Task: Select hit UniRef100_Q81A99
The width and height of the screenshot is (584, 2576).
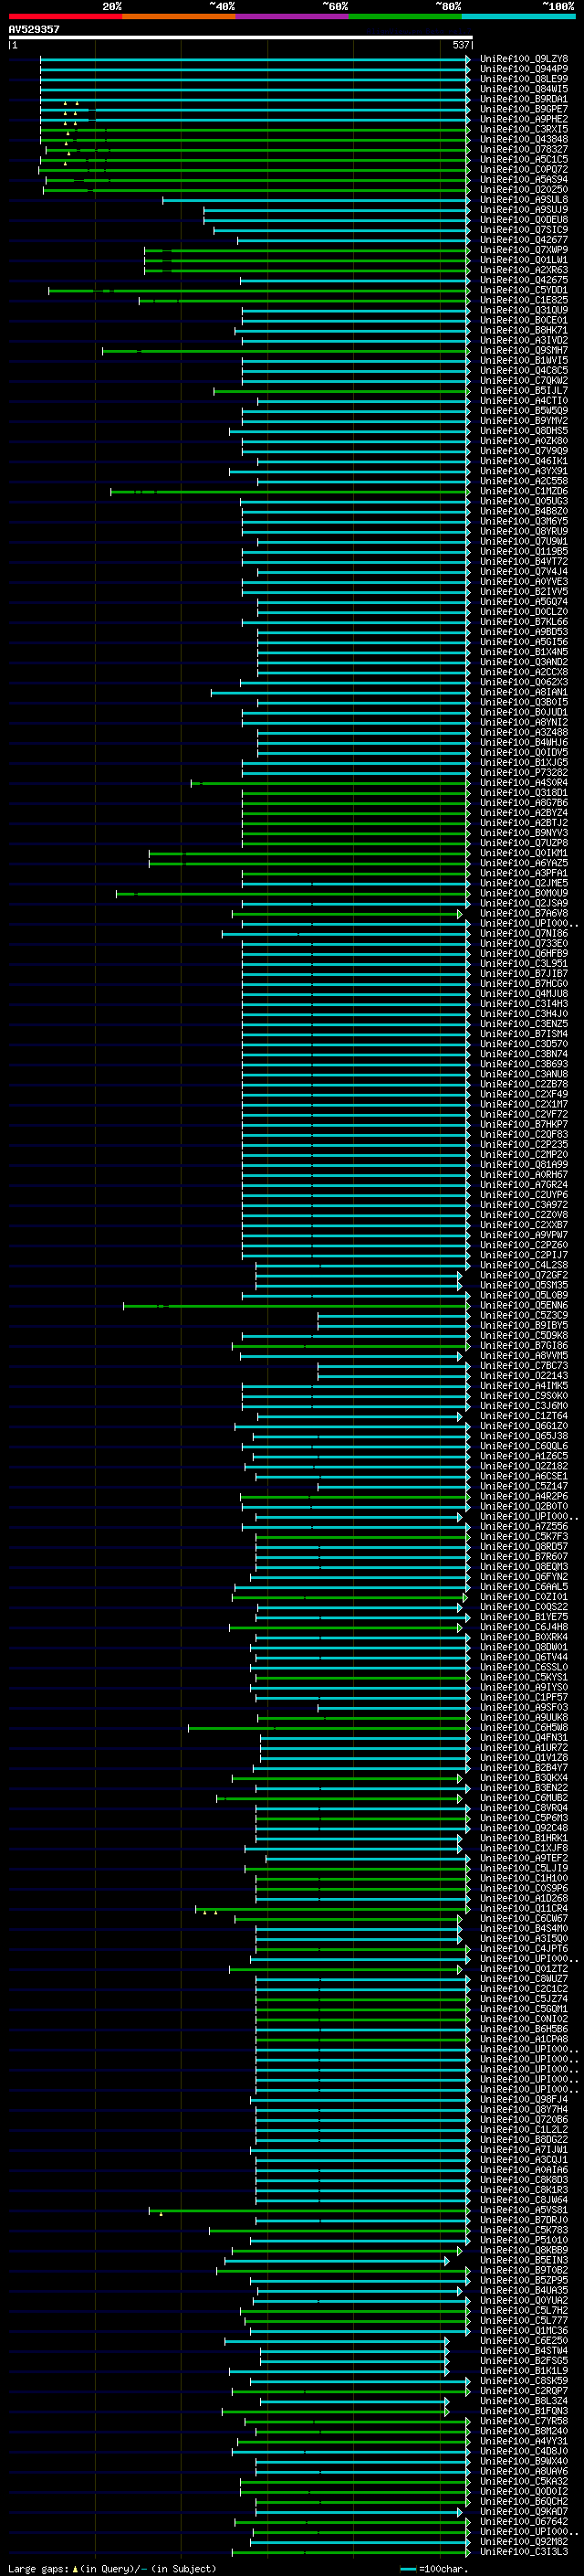Action: click(523, 1165)
